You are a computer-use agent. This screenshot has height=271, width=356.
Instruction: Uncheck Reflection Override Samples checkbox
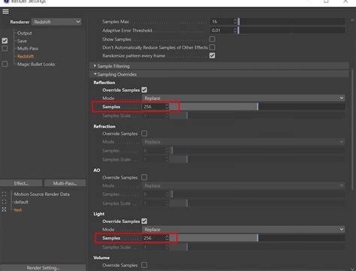click(144, 90)
